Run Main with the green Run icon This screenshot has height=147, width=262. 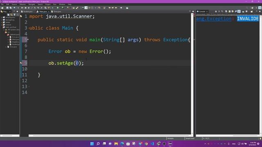click(x=58, y=8)
